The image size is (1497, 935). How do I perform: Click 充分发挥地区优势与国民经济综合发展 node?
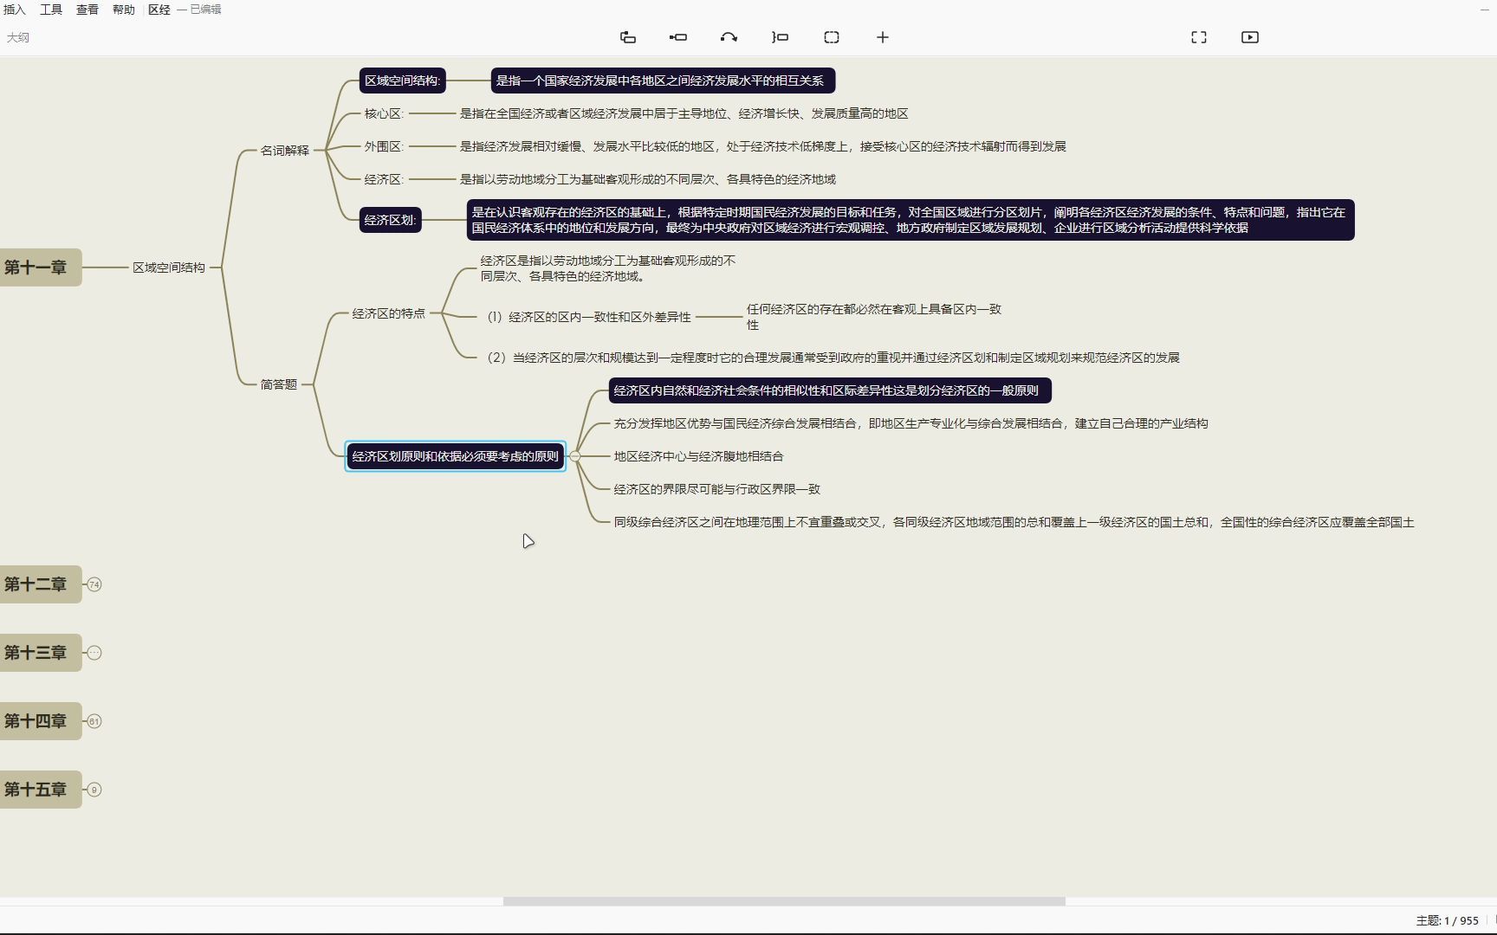911,423
